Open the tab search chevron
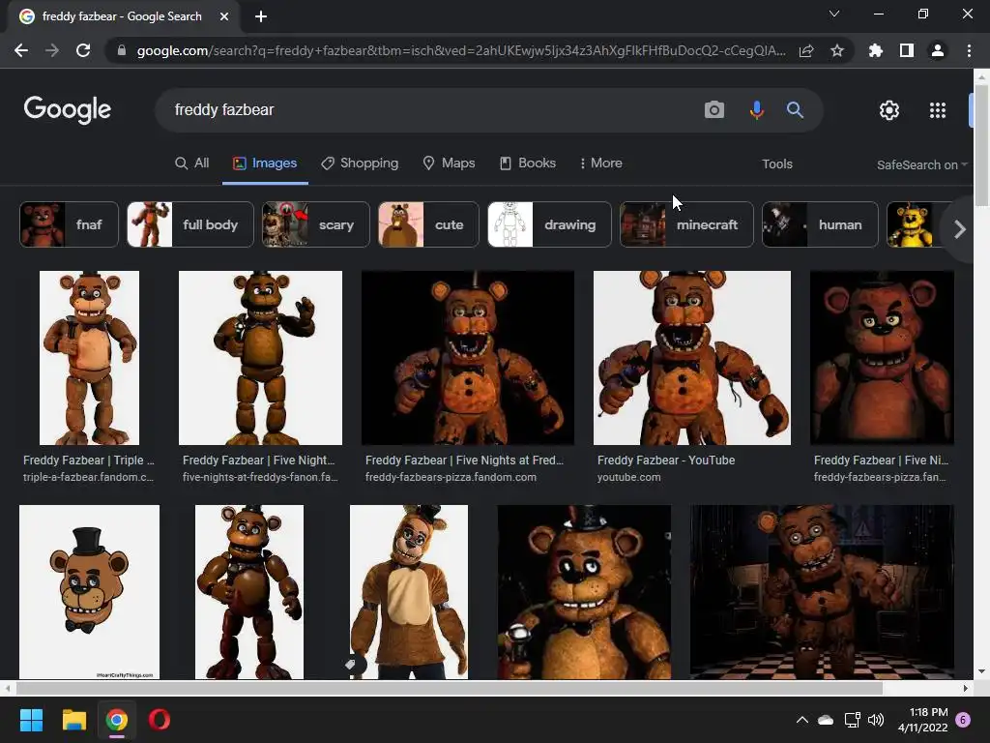 (x=834, y=14)
